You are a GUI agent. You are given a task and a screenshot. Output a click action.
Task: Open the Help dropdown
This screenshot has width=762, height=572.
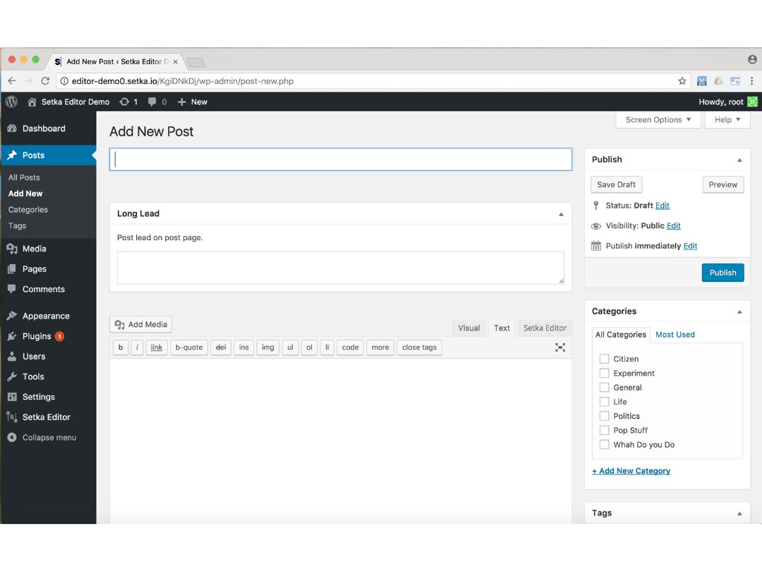(727, 119)
